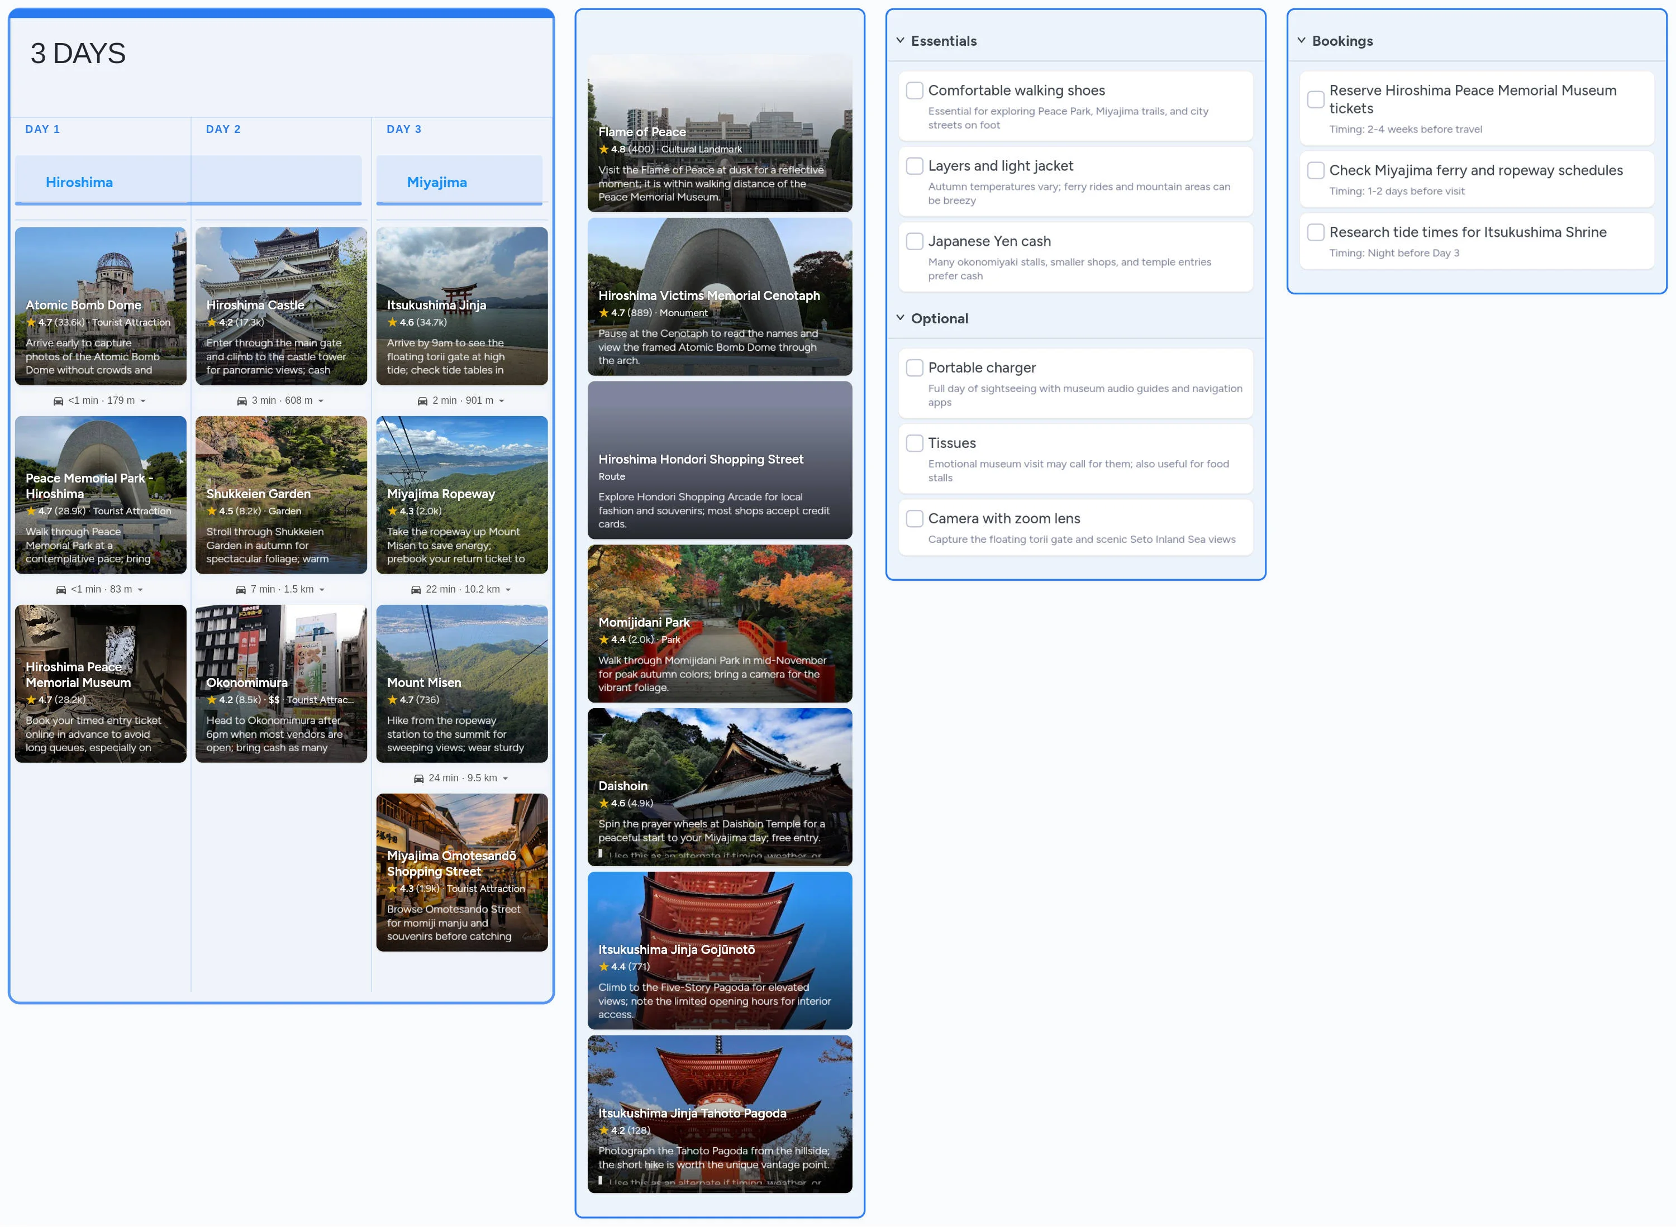Click car icon below Hiroshima Castle card

click(241, 401)
